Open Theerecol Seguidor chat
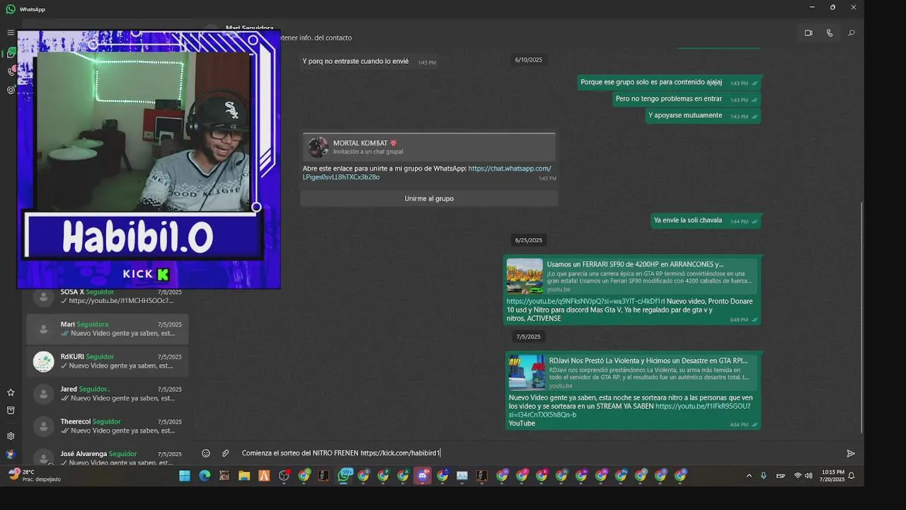Image resolution: width=906 pixels, height=510 pixels. pyautogui.click(x=108, y=426)
